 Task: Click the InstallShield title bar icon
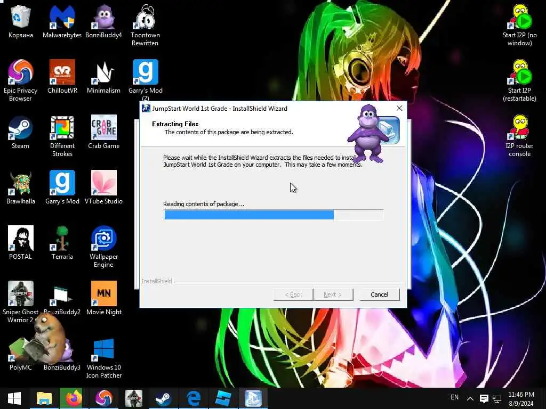click(x=146, y=108)
